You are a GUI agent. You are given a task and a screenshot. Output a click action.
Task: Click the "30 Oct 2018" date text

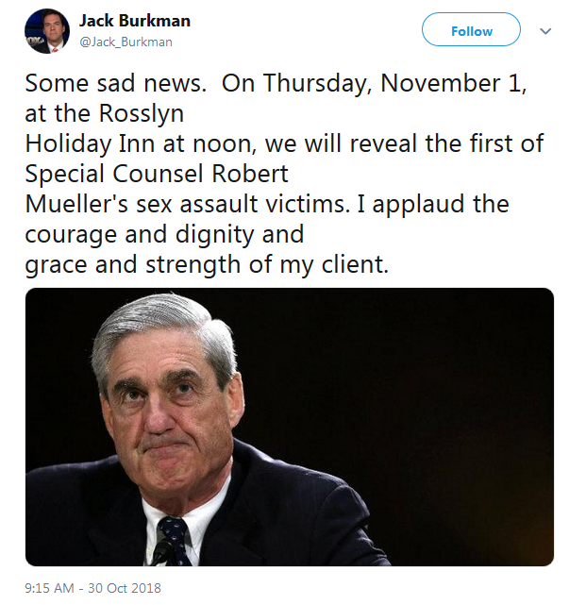125,588
